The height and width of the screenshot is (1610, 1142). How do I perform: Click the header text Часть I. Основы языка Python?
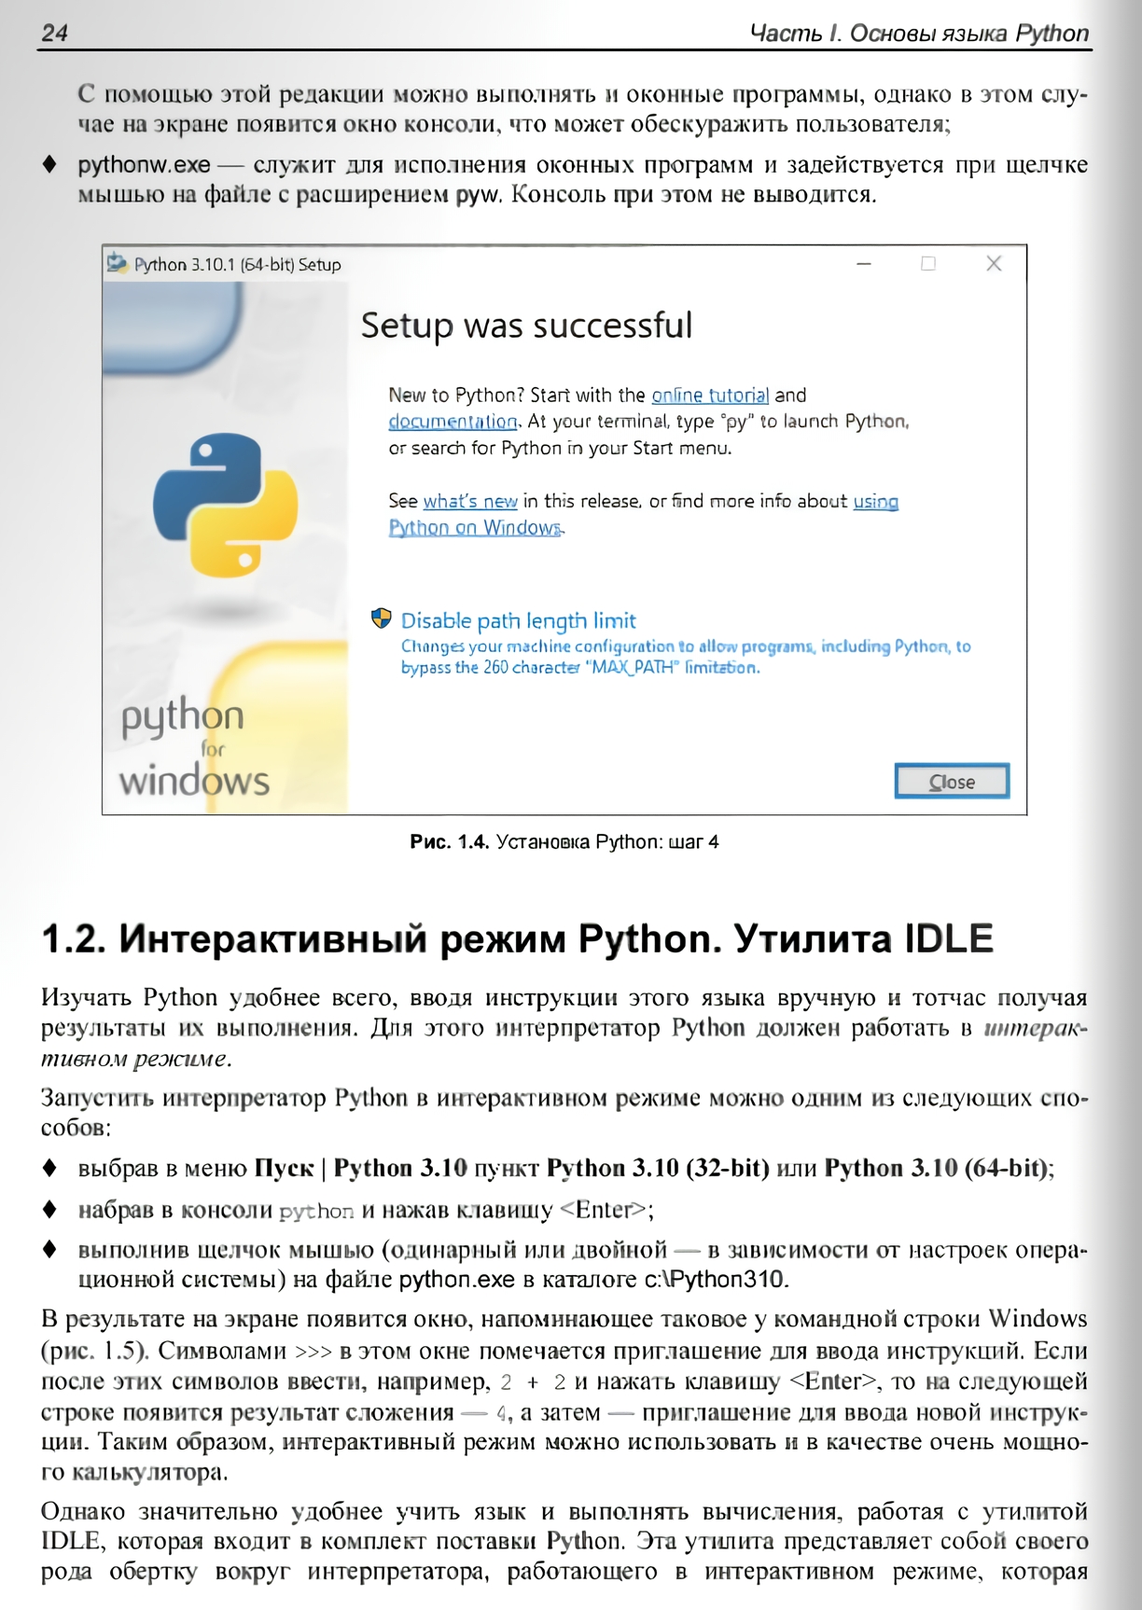pos(919,34)
